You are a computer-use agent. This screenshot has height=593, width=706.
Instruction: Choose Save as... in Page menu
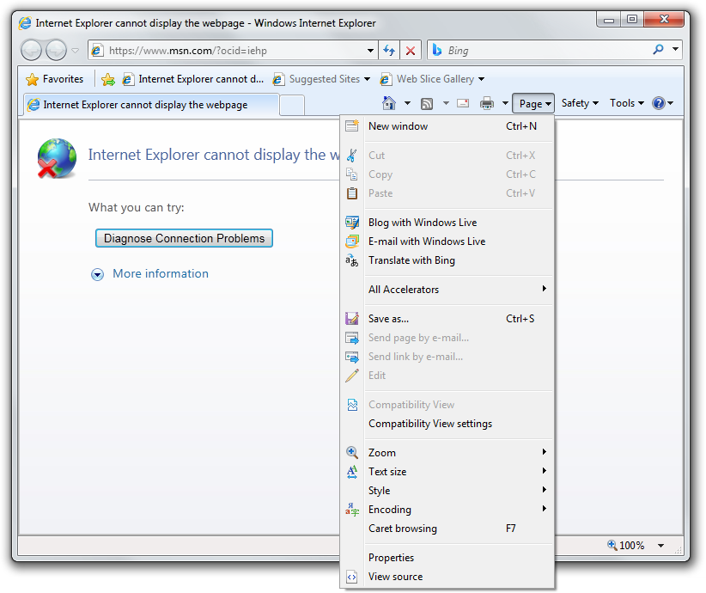pos(388,319)
